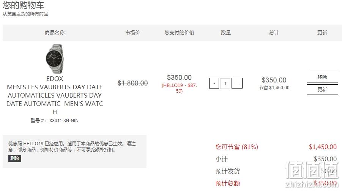The image size is (342, 191).
Task: Open the EDOX brand name link
Action: [x=55, y=79]
